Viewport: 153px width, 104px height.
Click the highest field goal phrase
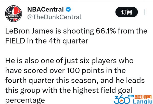(103, 91)
